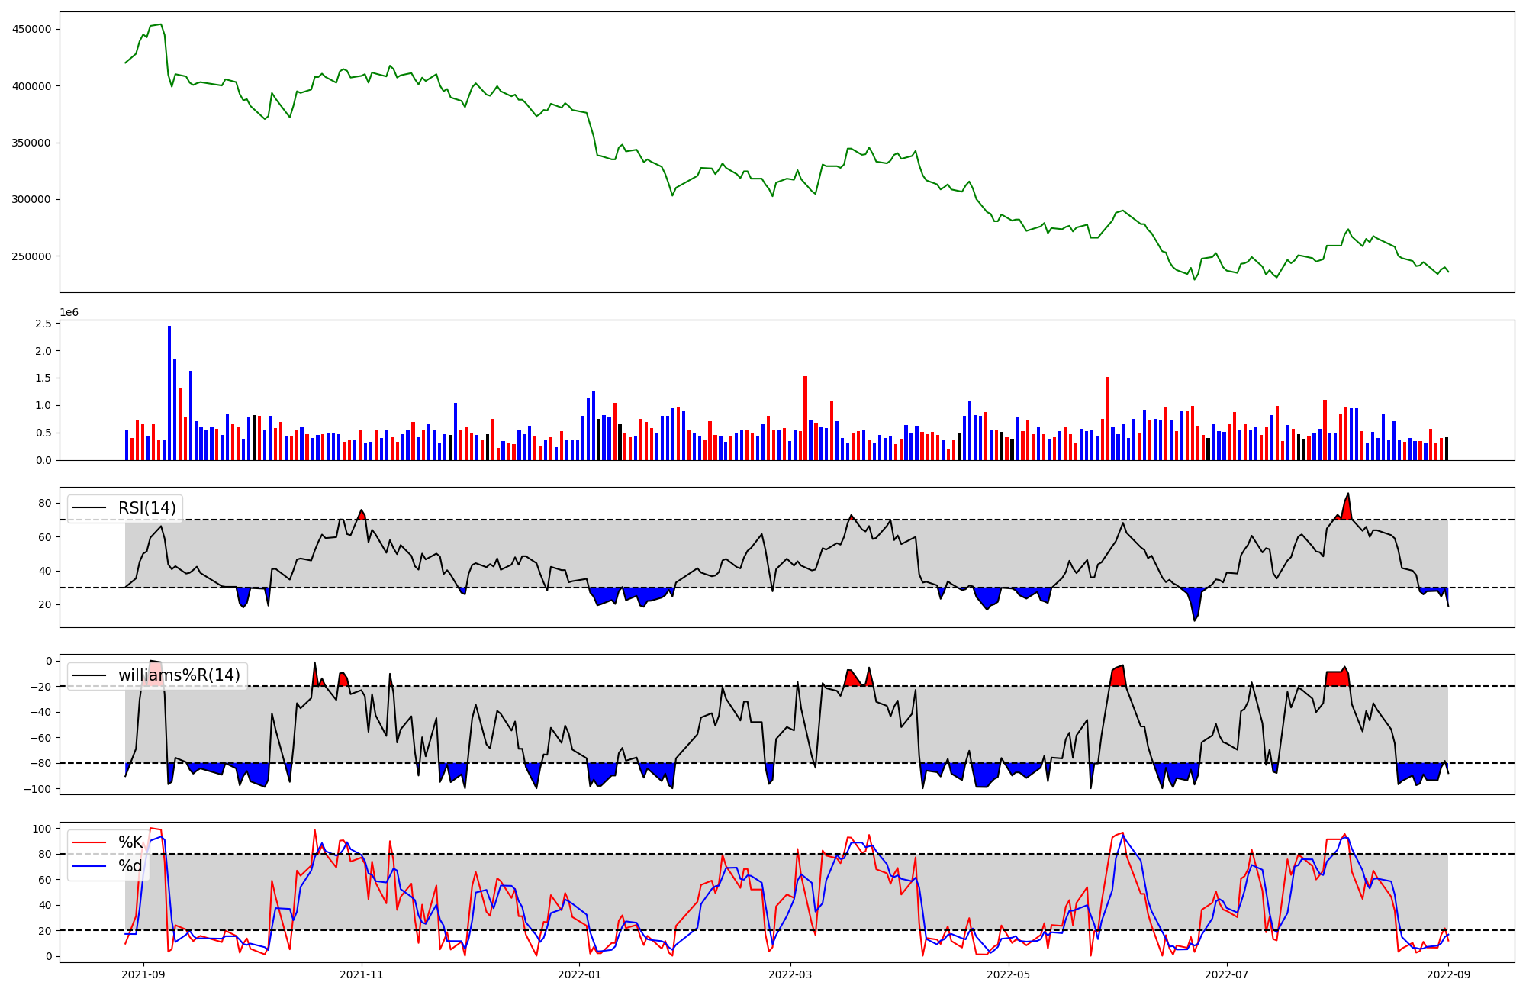The width and height of the screenshot is (1526, 992).
Task: Click the 100 tick on stochastic axis
Action: point(43,829)
